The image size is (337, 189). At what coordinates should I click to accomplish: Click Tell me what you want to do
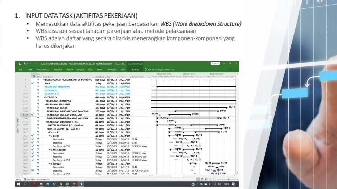(161, 70)
